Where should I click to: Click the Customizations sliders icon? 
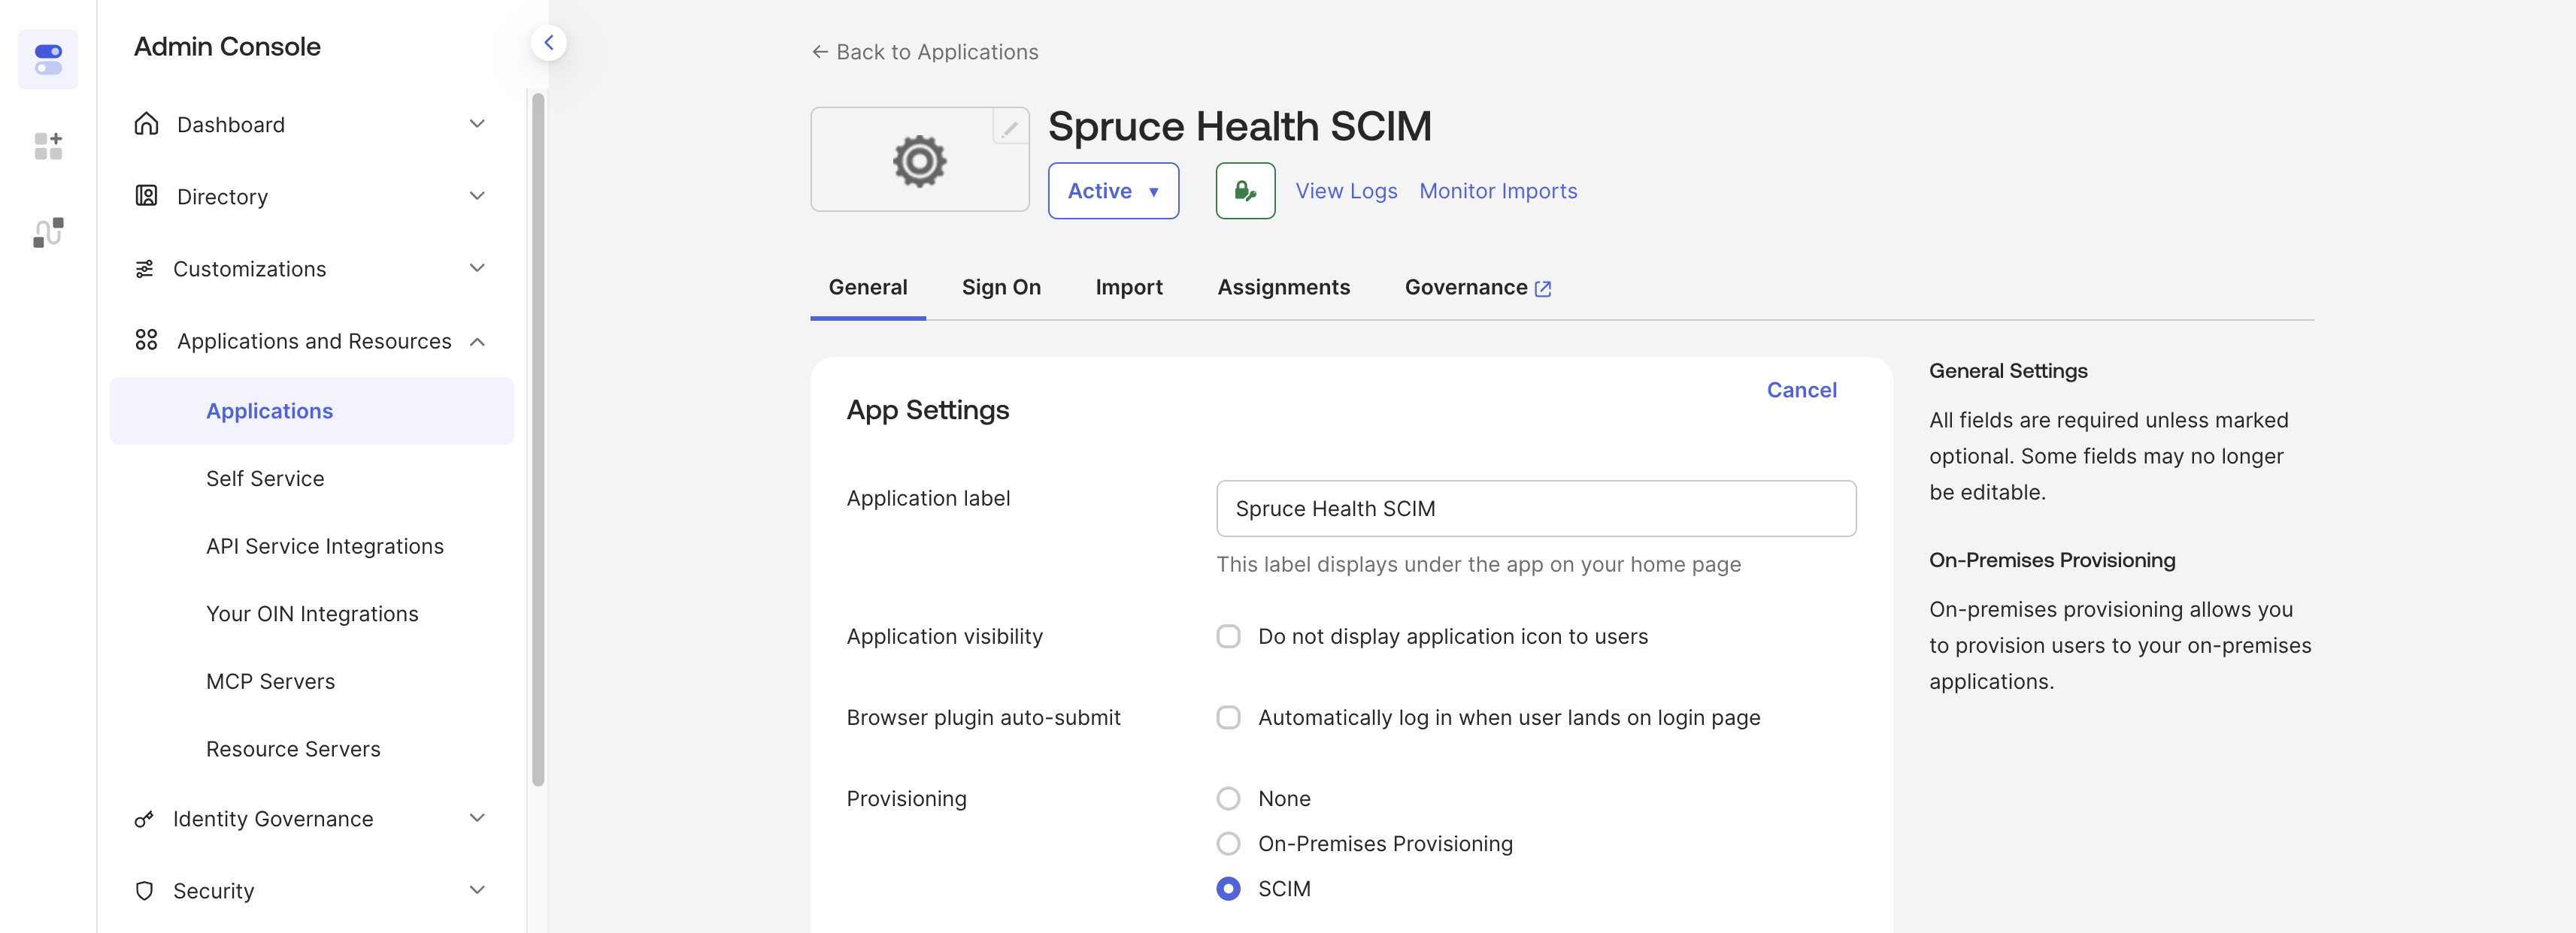pyautogui.click(x=145, y=269)
